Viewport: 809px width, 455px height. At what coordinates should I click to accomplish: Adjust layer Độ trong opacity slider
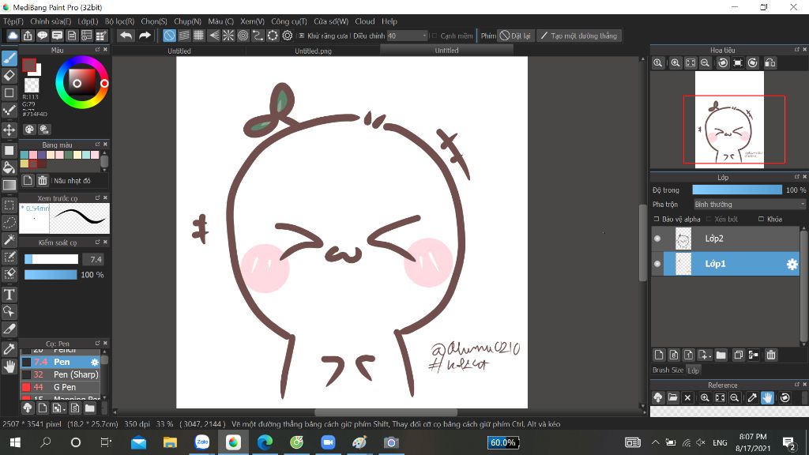(737, 190)
